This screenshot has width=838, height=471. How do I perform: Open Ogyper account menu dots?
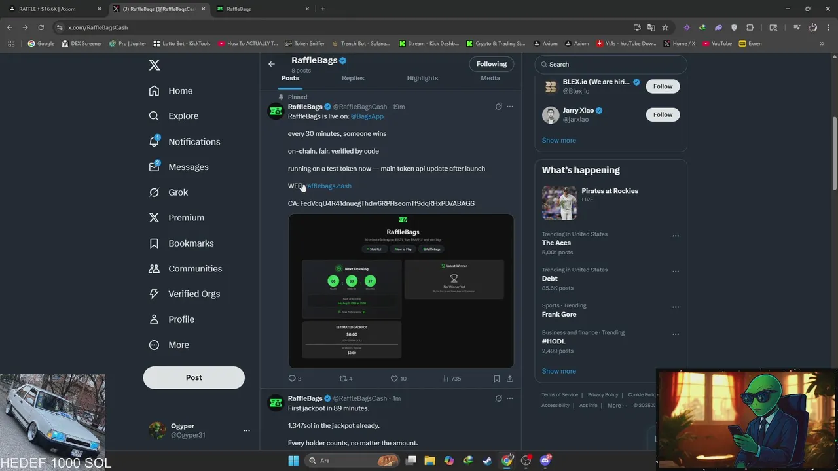247,430
